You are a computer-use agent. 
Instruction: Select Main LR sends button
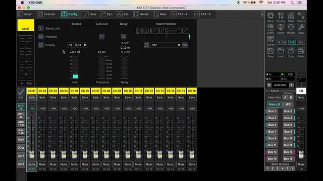pos(275,105)
